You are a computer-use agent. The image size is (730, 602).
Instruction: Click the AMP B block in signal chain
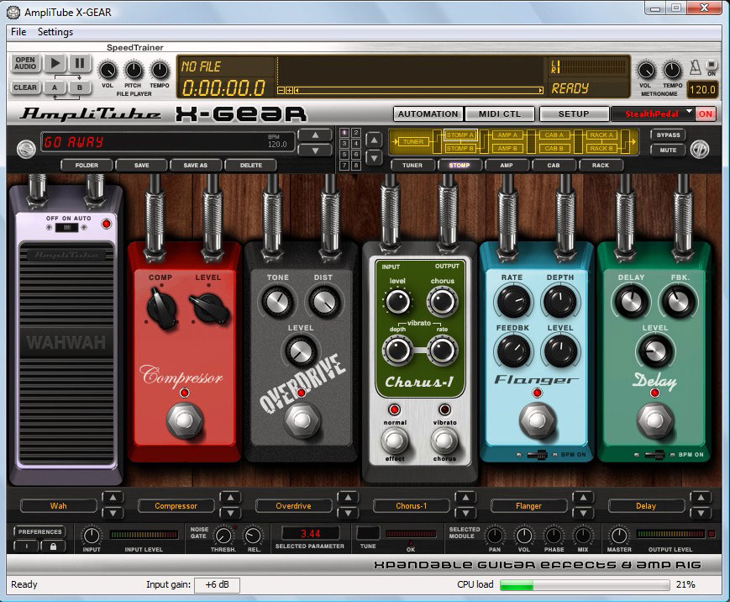click(506, 148)
